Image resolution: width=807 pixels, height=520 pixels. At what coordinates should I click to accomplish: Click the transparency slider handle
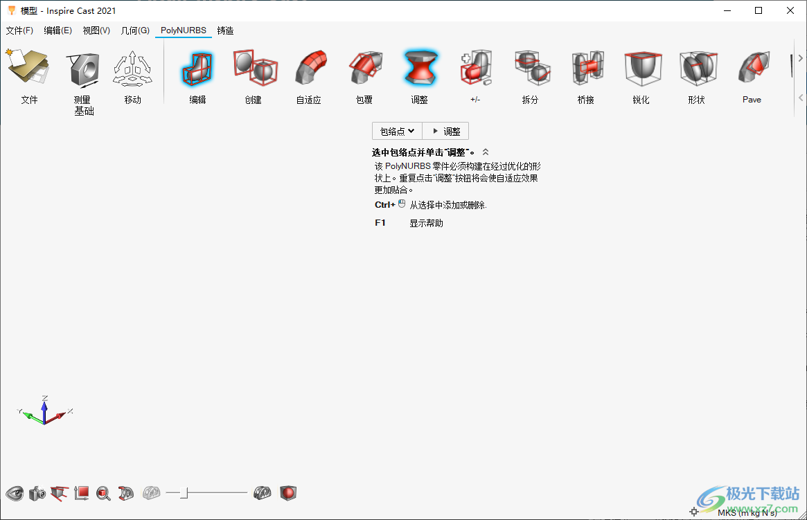(184, 493)
